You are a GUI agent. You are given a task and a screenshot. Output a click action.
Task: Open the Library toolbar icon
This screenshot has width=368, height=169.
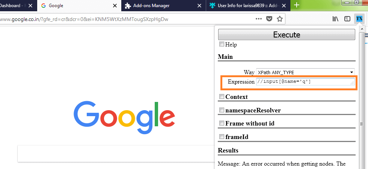[x=335, y=19]
